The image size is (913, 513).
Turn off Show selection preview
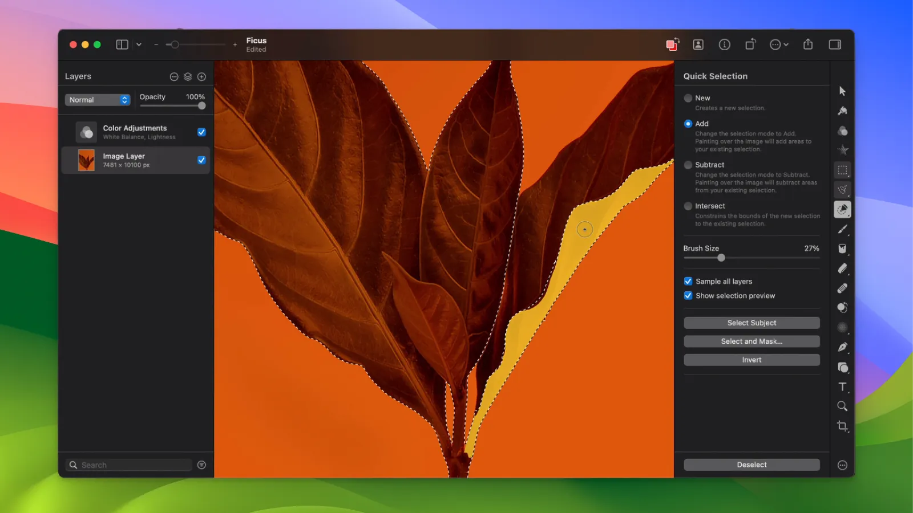688,295
